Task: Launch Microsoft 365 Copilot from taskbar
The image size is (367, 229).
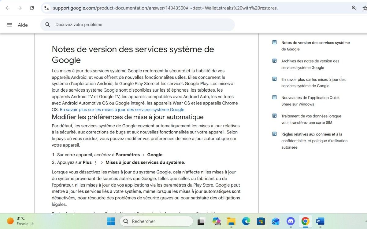Action: (x=217, y=221)
